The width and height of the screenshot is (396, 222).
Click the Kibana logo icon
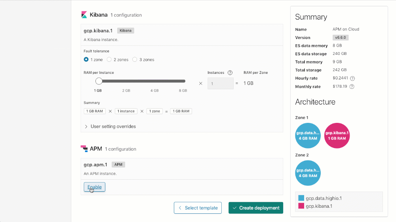[84, 15]
